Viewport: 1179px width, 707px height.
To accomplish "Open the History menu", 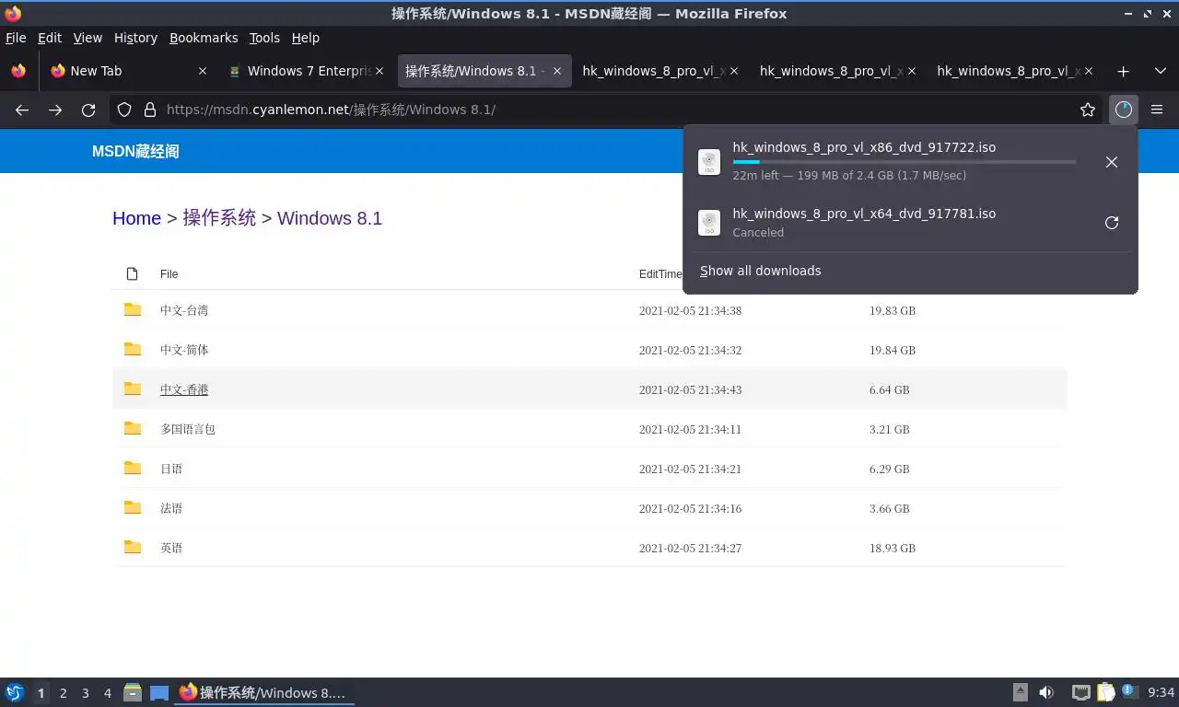I will point(135,38).
